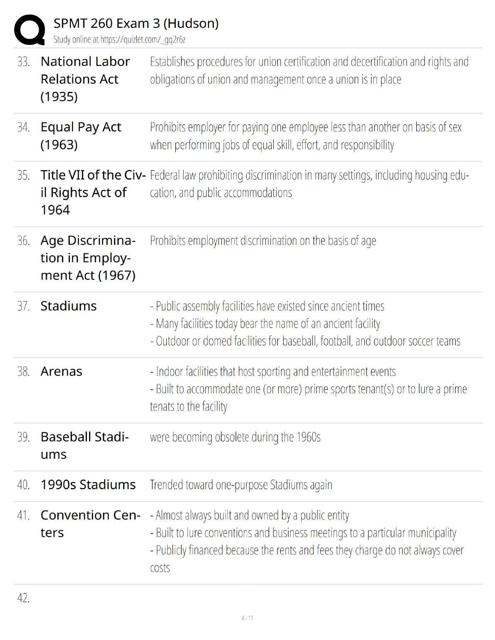Click 'Trended toward one-purpose Stadiums again' text
Viewport: 495px width, 640px height.
click(241, 485)
